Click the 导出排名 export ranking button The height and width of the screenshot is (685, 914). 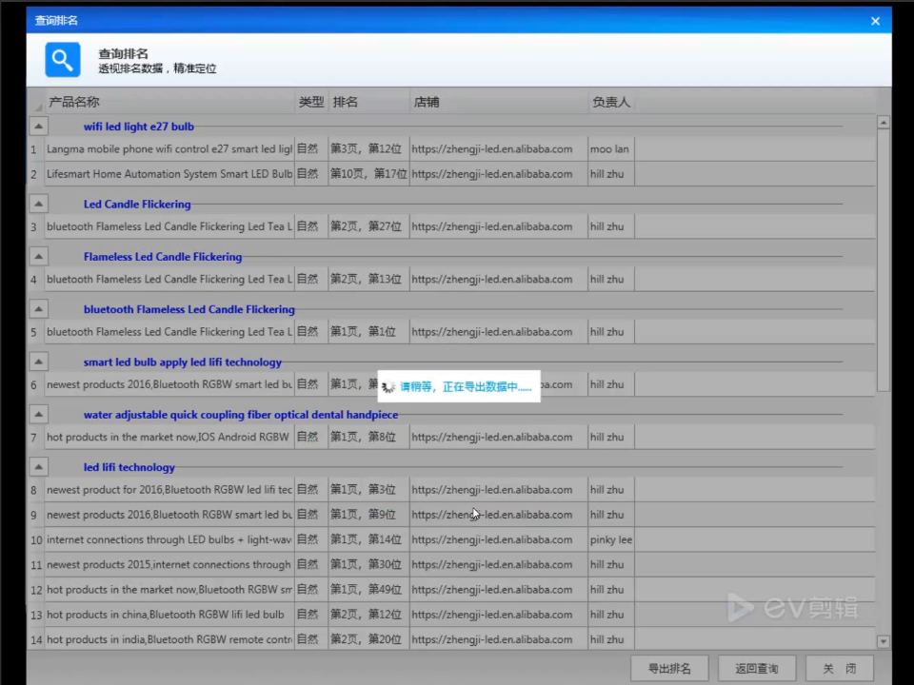point(669,668)
